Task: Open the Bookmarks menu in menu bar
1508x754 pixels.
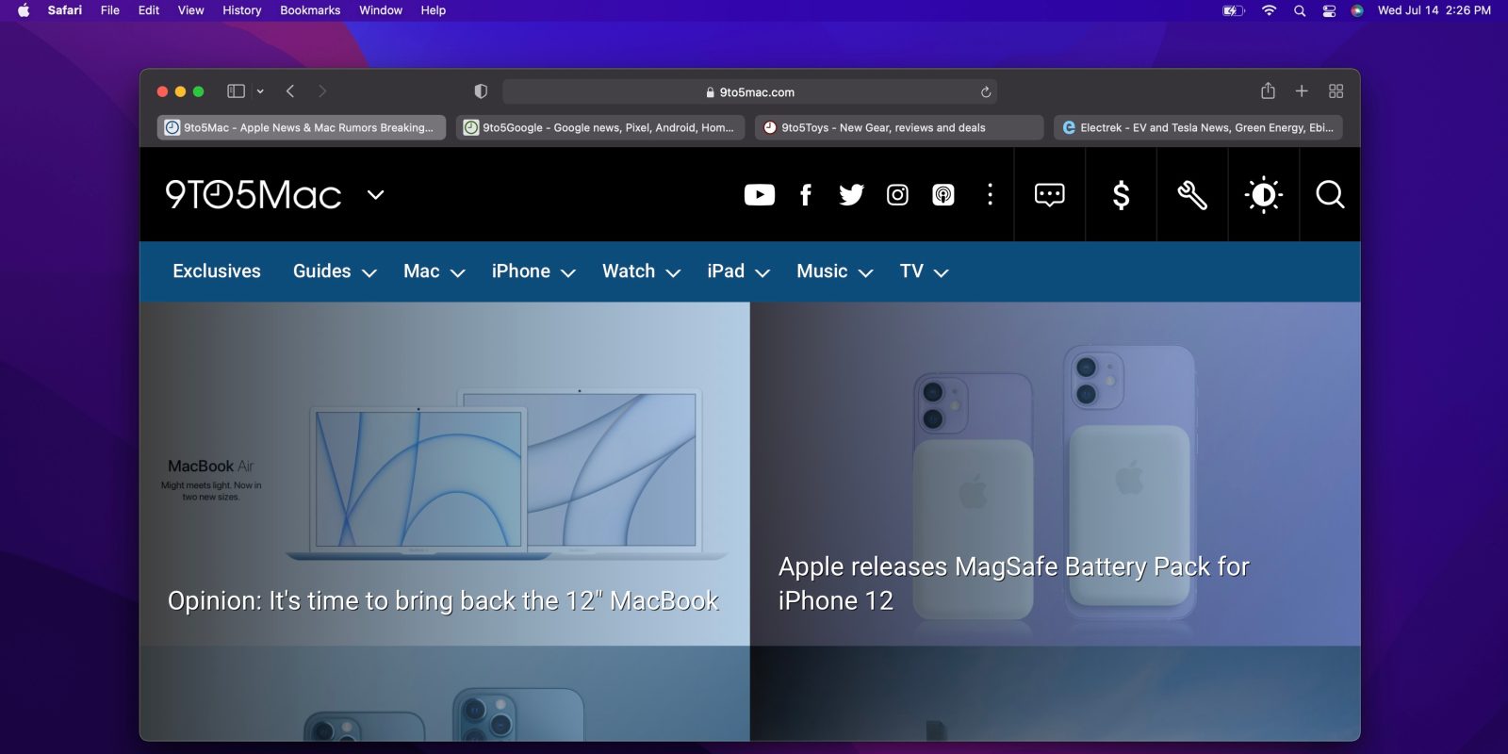Action: click(309, 10)
